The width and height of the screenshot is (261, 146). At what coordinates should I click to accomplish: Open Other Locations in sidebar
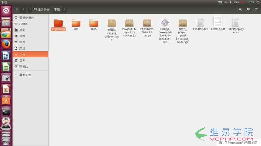31,75
